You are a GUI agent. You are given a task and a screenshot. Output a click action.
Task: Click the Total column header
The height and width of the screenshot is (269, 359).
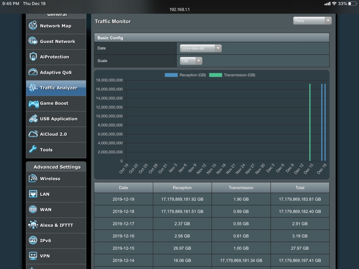[300, 188]
